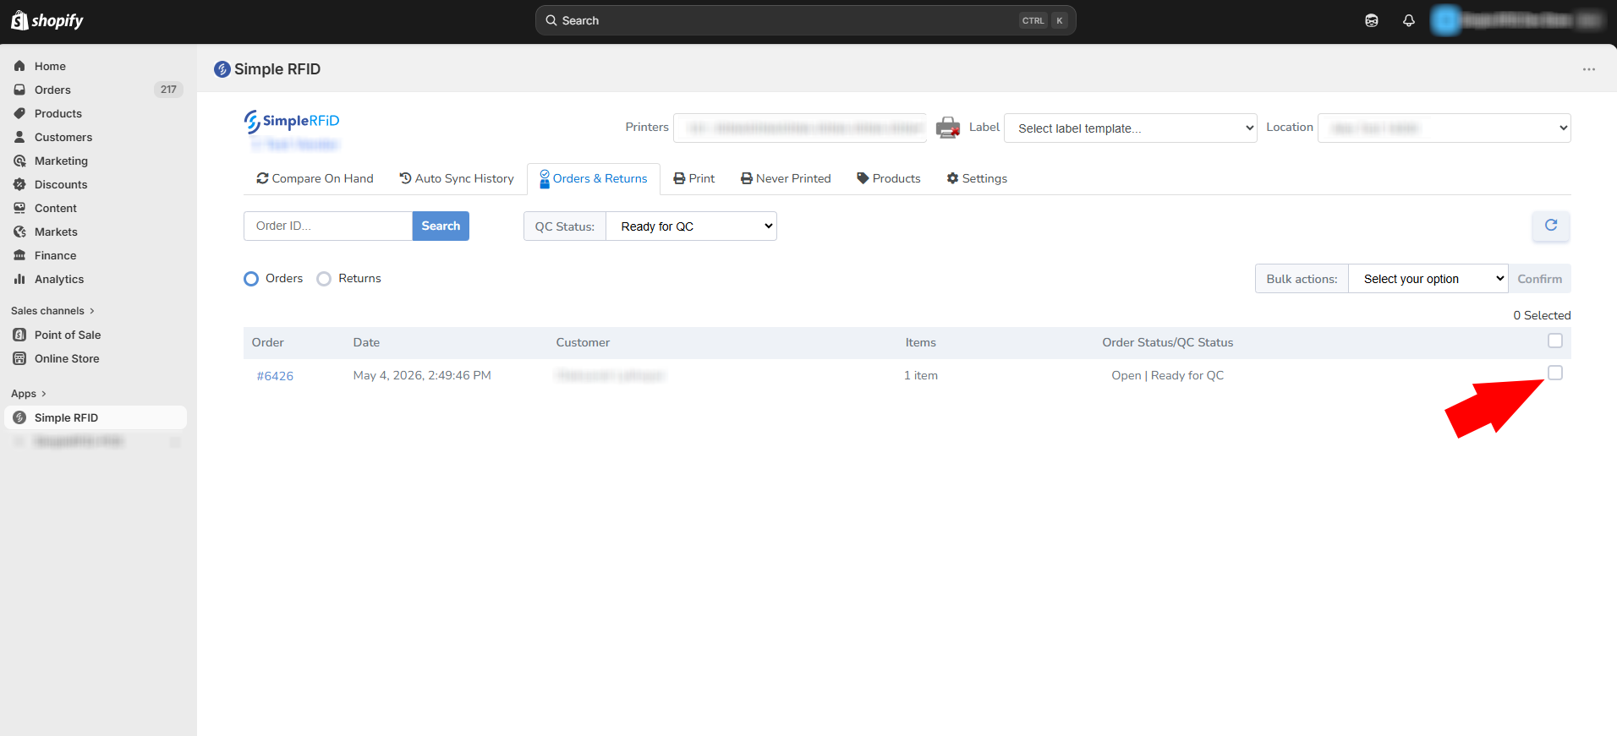Click the 1 item cell
This screenshot has height=736, width=1617.
pyautogui.click(x=921, y=375)
